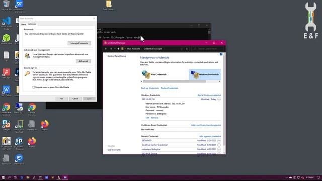Screen dimensions: 322x181
Task: Click Add a generic credential link
Action: pos(210,136)
